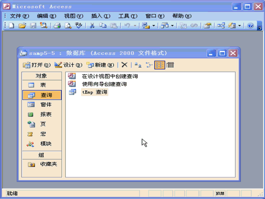Switch to large icons view
The width and height of the screenshot is (265, 199).
point(138,65)
